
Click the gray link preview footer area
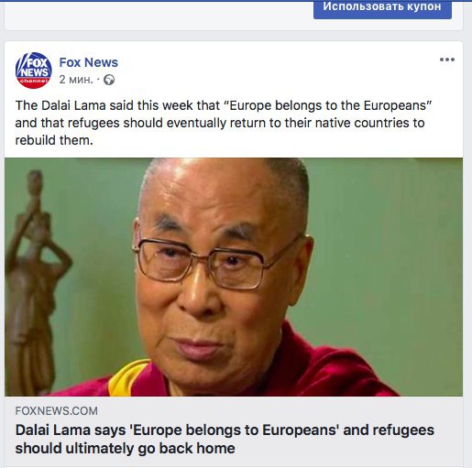point(234,431)
